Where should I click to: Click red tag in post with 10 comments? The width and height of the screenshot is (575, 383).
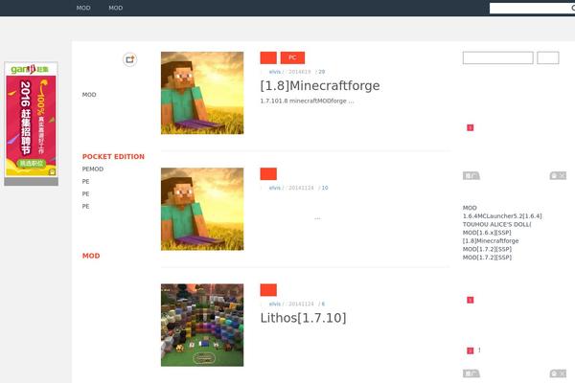click(x=268, y=173)
